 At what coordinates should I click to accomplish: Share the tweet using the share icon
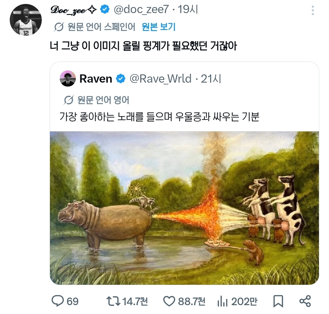pos(305,302)
